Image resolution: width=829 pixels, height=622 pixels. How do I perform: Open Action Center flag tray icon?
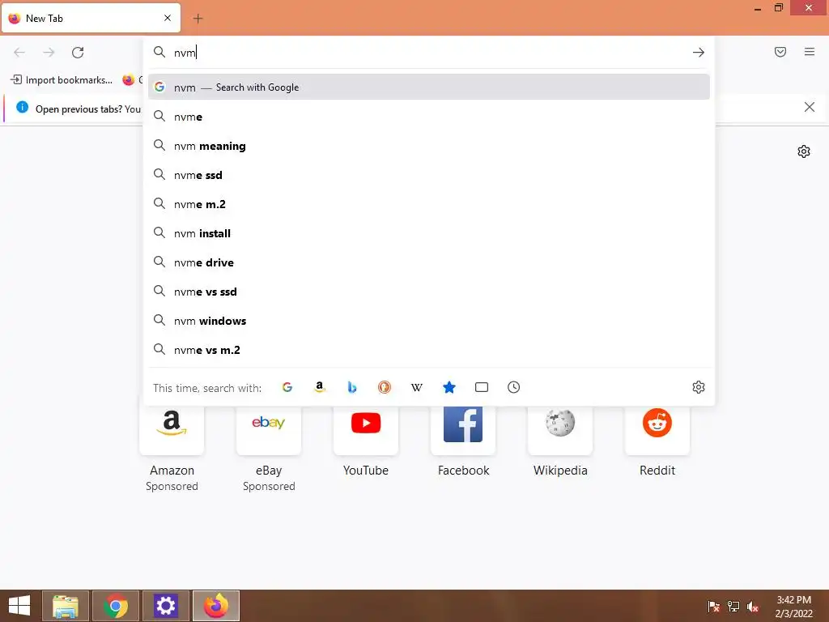point(714,607)
